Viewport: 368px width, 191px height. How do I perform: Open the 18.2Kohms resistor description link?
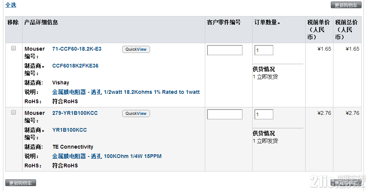126,92
